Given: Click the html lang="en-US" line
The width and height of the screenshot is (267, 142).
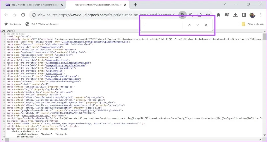Looking at the screenshot, I should tap(19, 36).
